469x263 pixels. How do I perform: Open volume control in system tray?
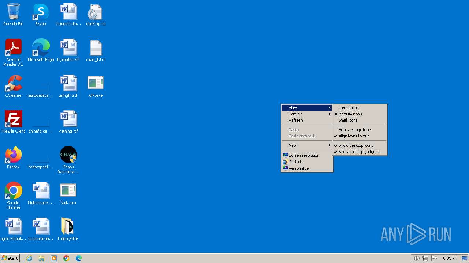point(417,258)
